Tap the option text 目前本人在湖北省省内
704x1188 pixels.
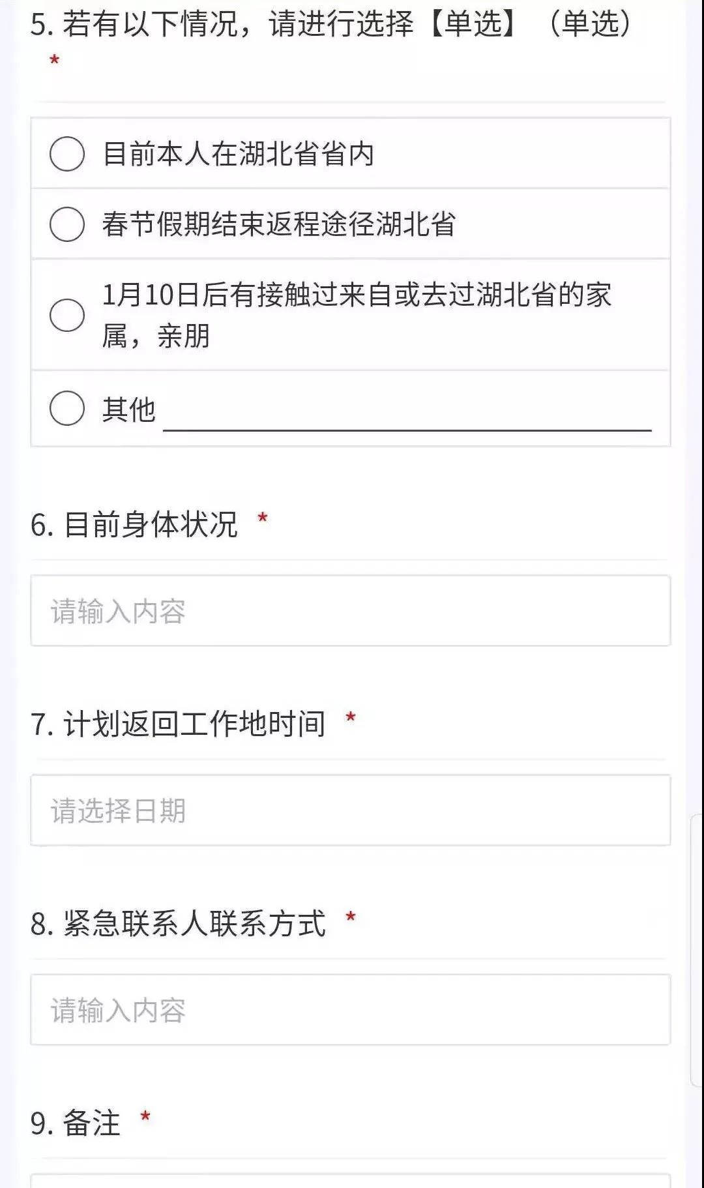tap(239, 155)
